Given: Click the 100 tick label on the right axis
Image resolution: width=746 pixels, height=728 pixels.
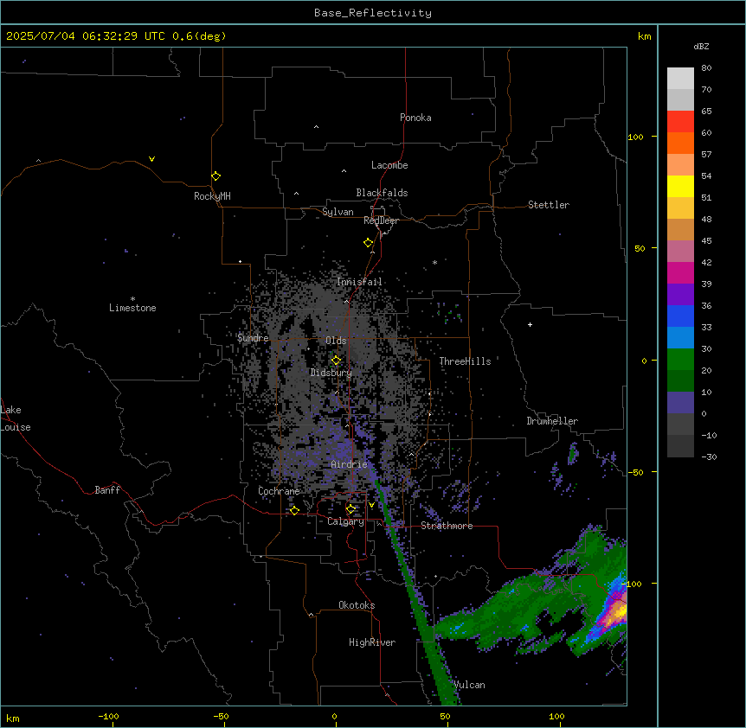Looking at the screenshot, I should coord(635,137).
